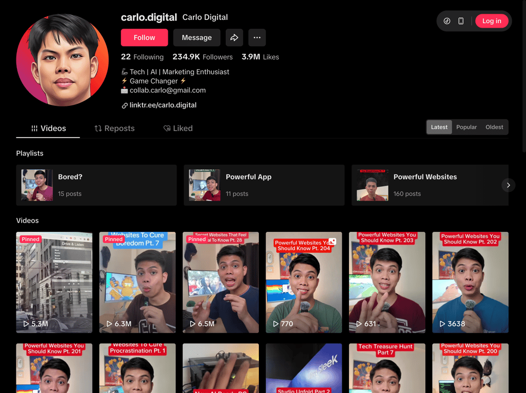Click the '15 posts' text
This screenshot has height=393, width=526.
70,193
